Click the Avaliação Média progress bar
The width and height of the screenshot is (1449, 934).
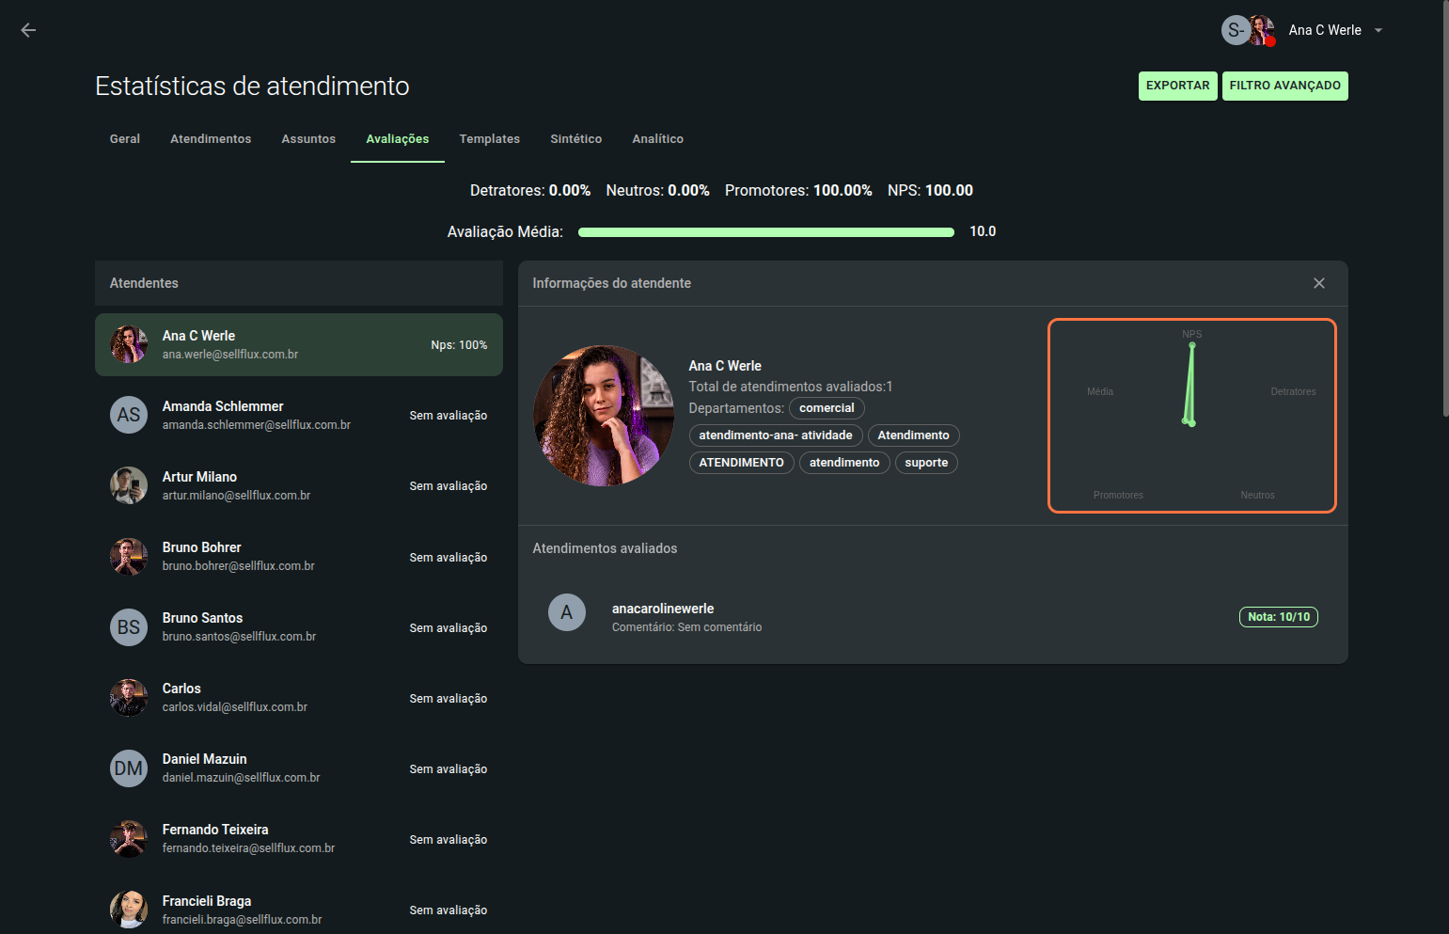click(x=765, y=232)
